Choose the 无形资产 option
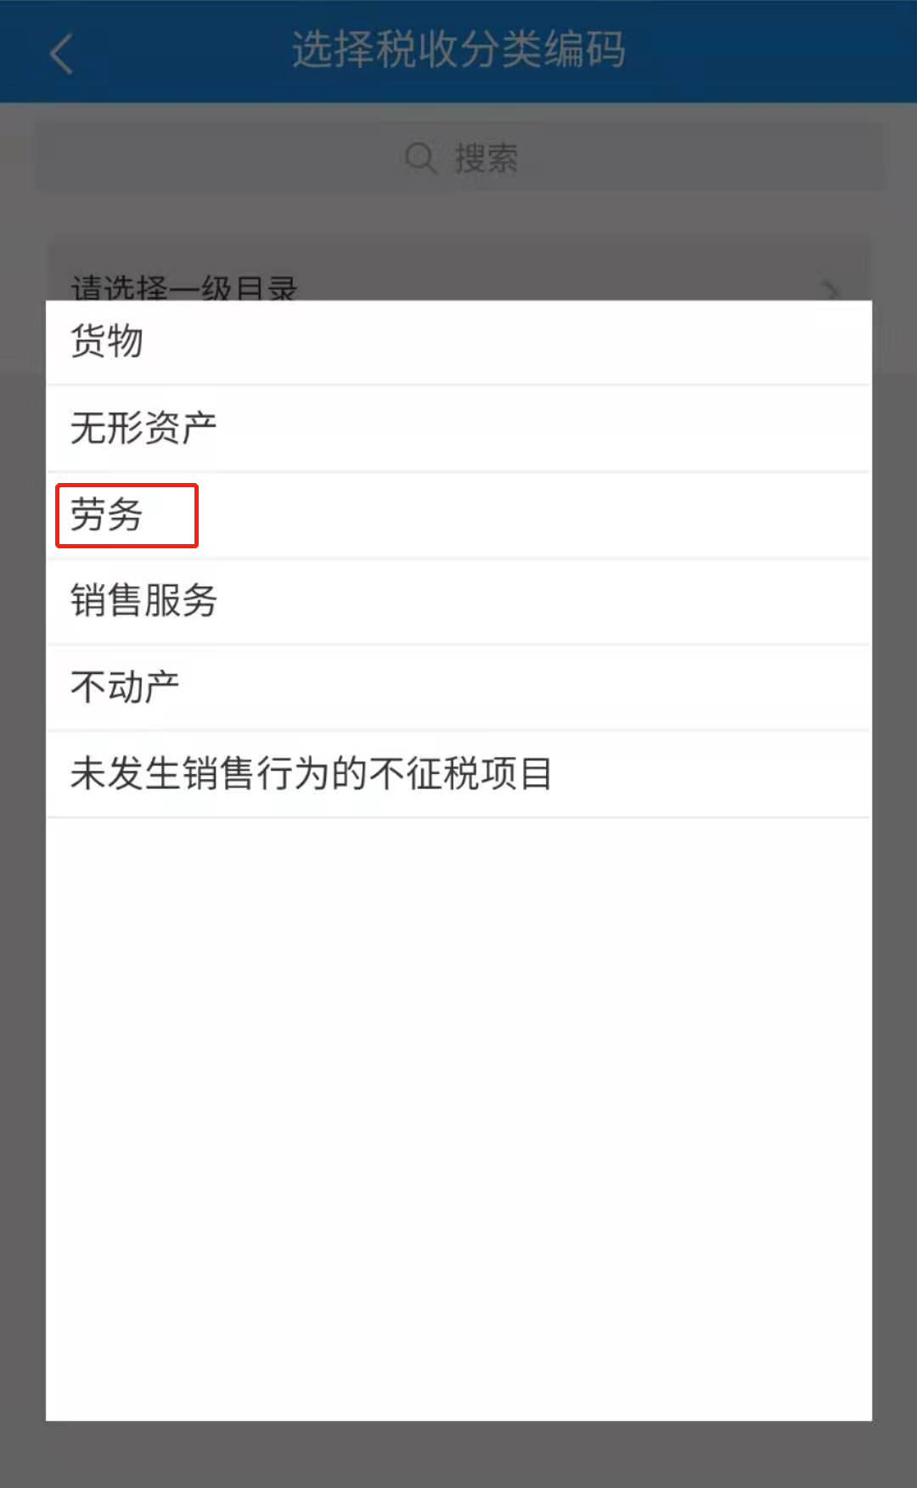 tap(458, 429)
